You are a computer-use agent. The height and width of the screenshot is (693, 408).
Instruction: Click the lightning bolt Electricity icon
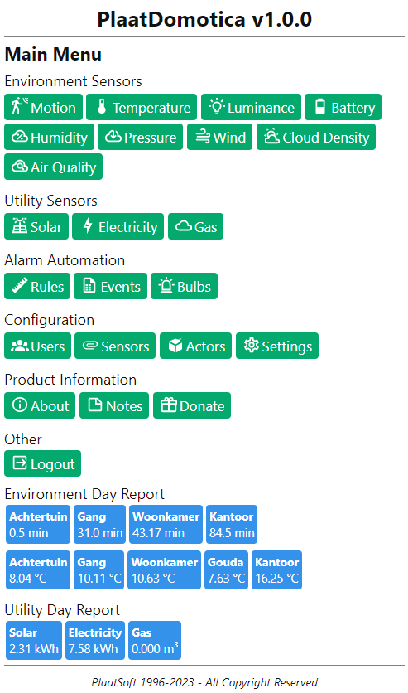tap(88, 225)
